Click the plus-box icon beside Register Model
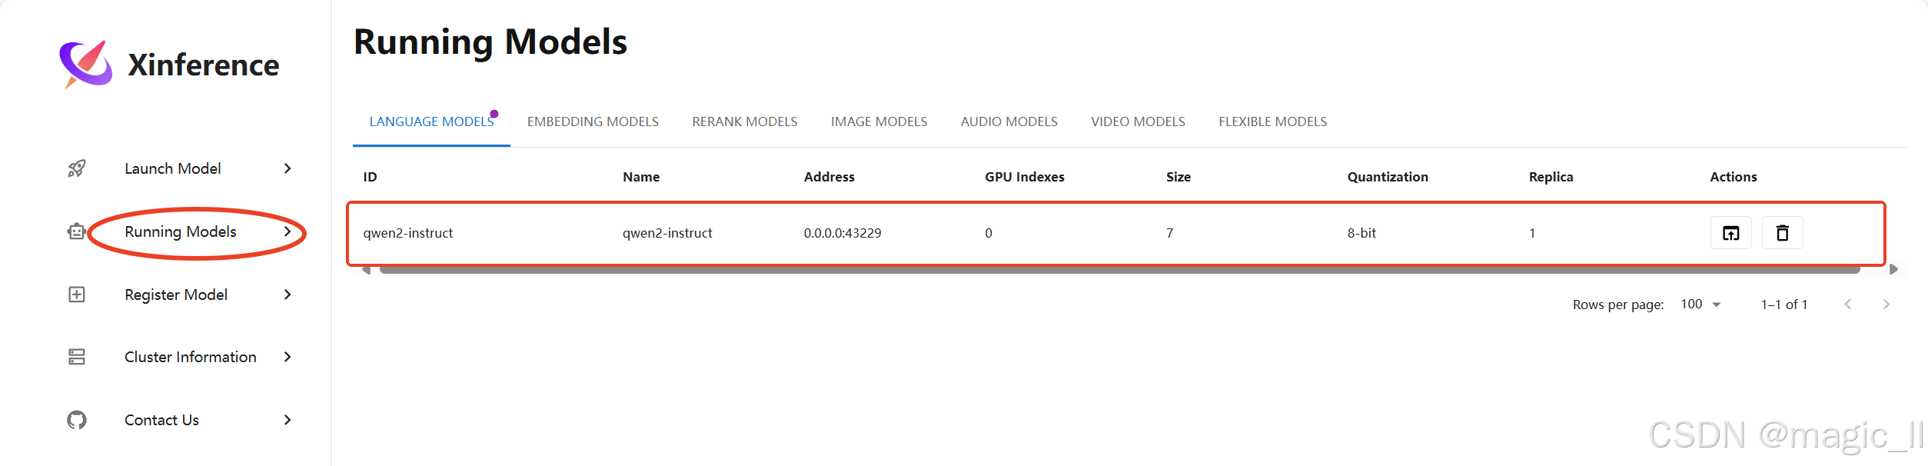 [x=77, y=295]
